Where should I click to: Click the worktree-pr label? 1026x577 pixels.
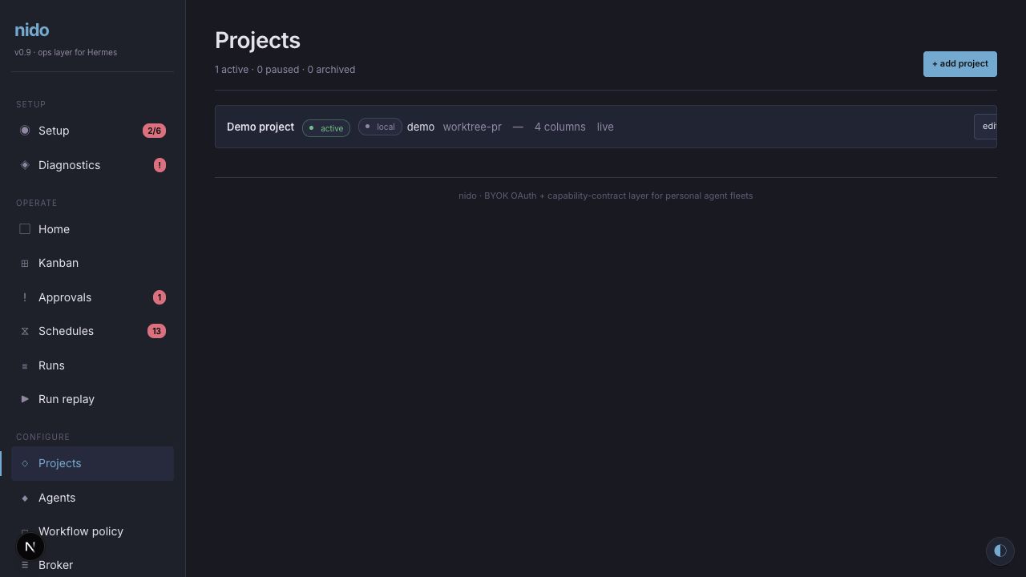point(472,127)
